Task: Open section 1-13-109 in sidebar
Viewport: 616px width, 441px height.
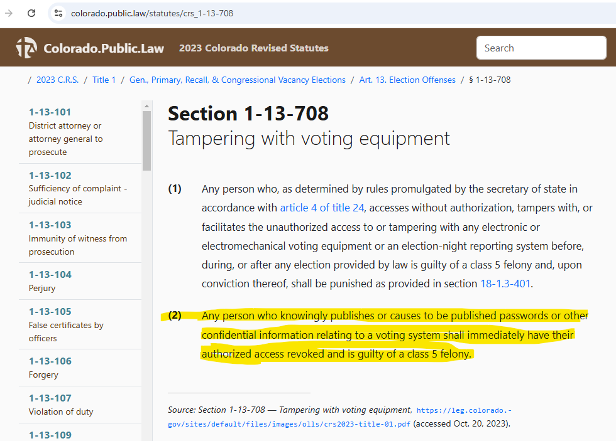Action: click(50, 435)
